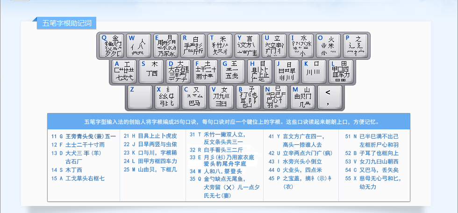458x213 pixels.
Task: Click the B key with 子 radical
Action: 248,97
